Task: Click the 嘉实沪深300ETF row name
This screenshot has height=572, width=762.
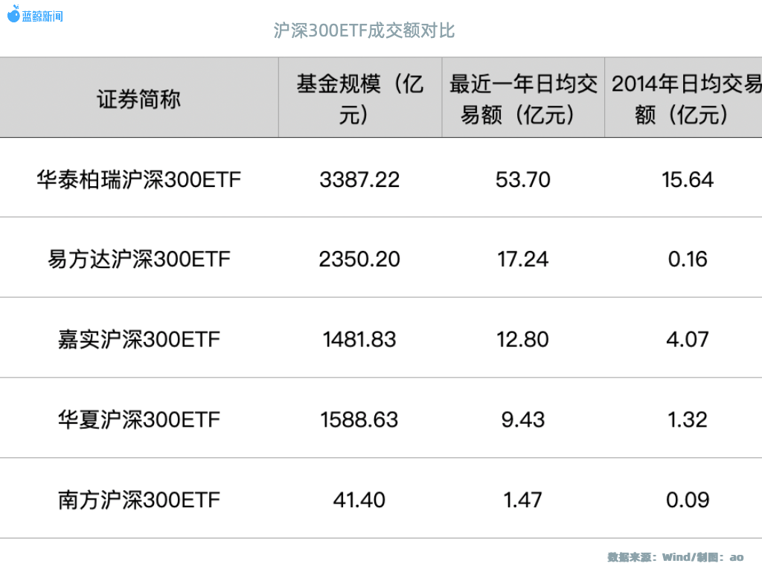Action: pyautogui.click(x=139, y=340)
